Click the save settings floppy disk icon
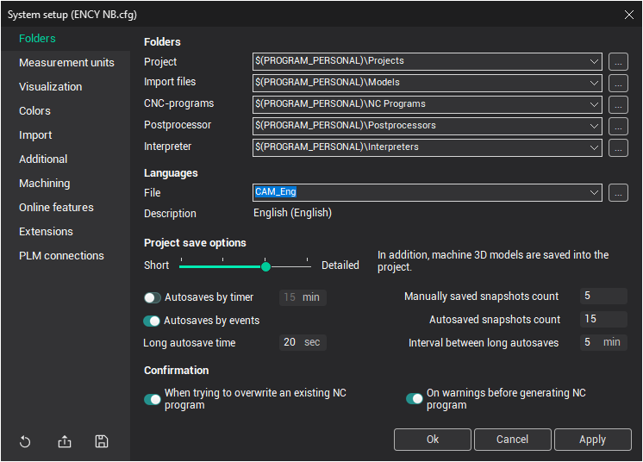The image size is (643, 462). [x=102, y=442]
